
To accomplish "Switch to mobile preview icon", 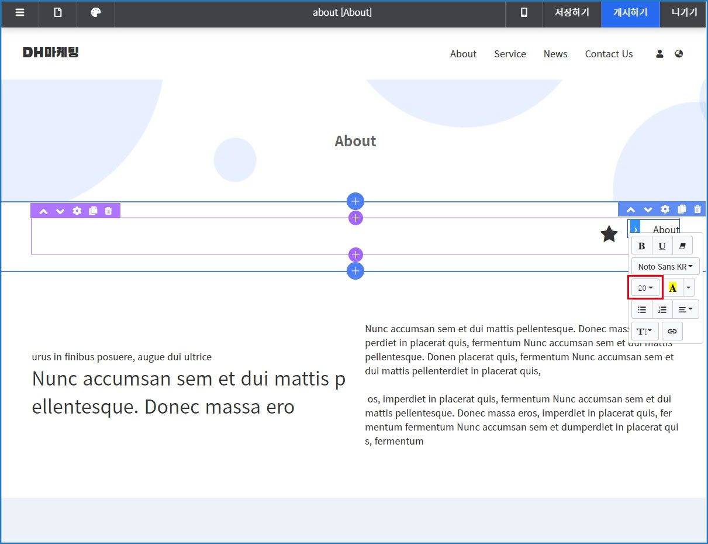I will 524,13.
